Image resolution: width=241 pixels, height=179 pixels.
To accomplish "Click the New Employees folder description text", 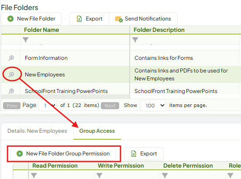I will pyautogui.click(x=181, y=75).
